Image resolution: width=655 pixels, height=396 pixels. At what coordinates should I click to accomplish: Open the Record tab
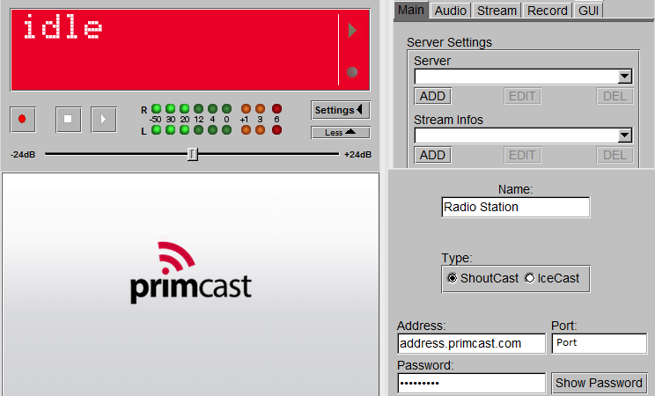click(548, 11)
